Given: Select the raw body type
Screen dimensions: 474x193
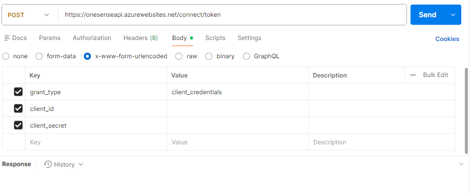Looking at the screenshot, I should tap(179, 56).
